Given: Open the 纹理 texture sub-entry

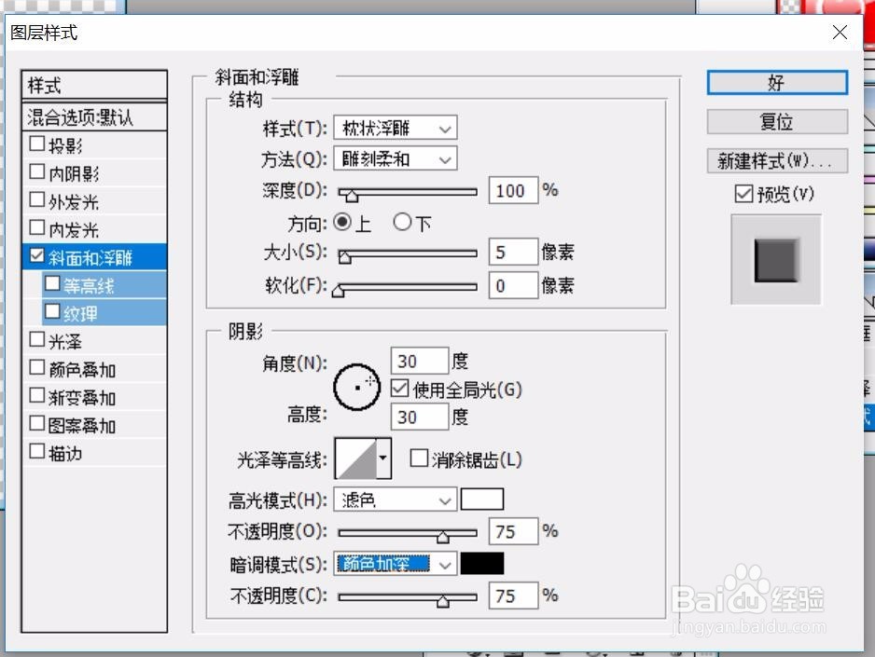Looking at the screenshot, I should 80,313.
